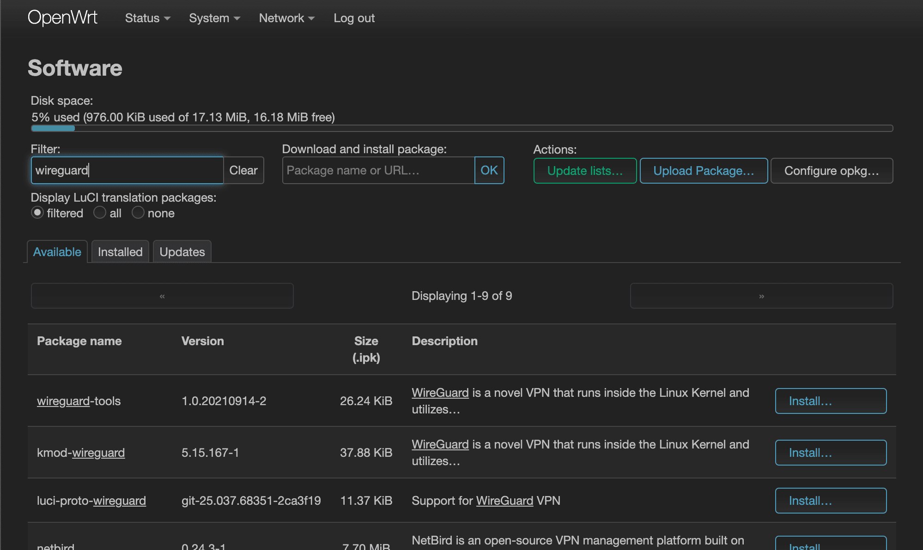Install the luci-proto-wireguard package
This screenshot has height=550, width=923.
(831, 501)
